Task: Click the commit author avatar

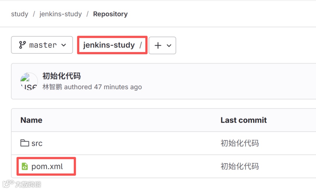Action: coord(29,81)
